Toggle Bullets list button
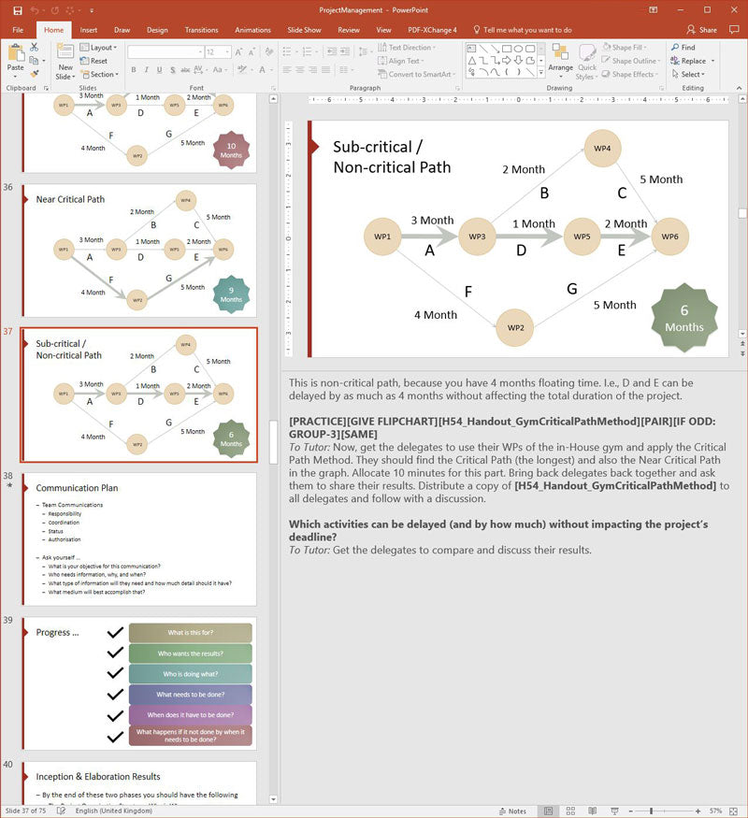The width and height of the screenshot is (748, 818). coord(289,51)
